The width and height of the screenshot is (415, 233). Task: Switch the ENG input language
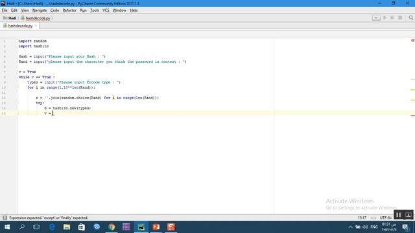(x=374, y=227)
